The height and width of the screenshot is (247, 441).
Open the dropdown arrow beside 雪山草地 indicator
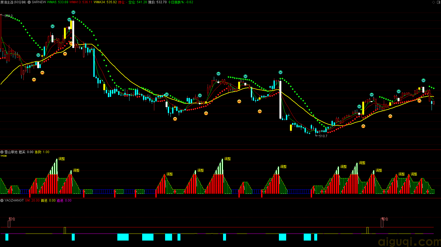pos(2,152)
